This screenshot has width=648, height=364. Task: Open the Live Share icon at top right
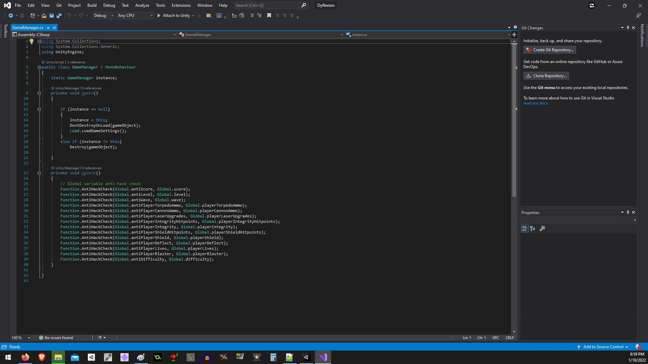click(639, 16)
